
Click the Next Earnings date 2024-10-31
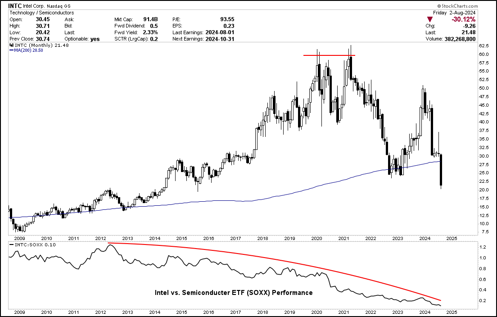tap(220, 39)
